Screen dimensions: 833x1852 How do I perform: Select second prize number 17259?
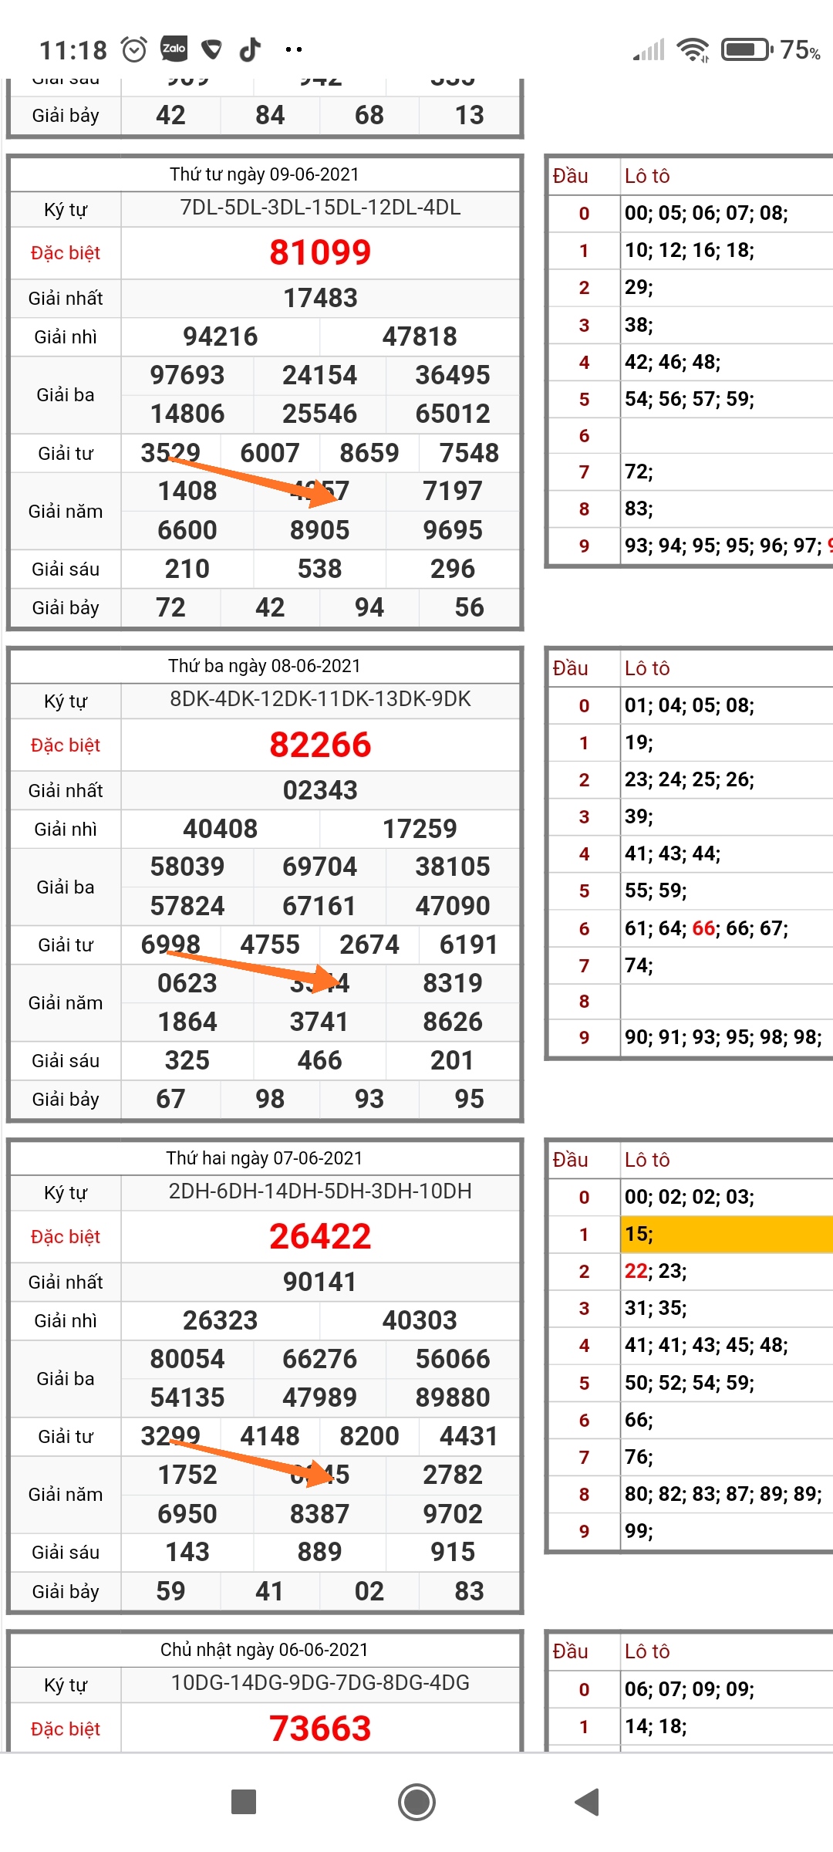[x=420, y=829]
